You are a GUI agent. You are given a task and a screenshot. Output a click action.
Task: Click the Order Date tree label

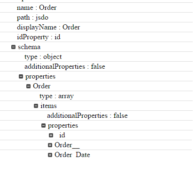72,155
